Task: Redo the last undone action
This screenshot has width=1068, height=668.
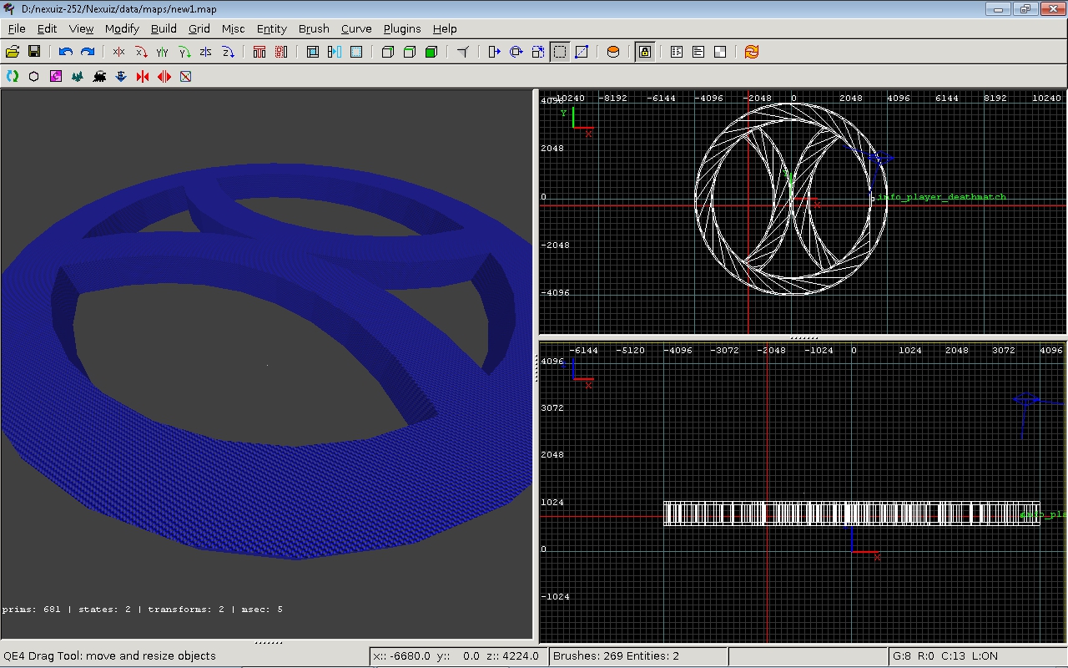Action: [88, 52]
